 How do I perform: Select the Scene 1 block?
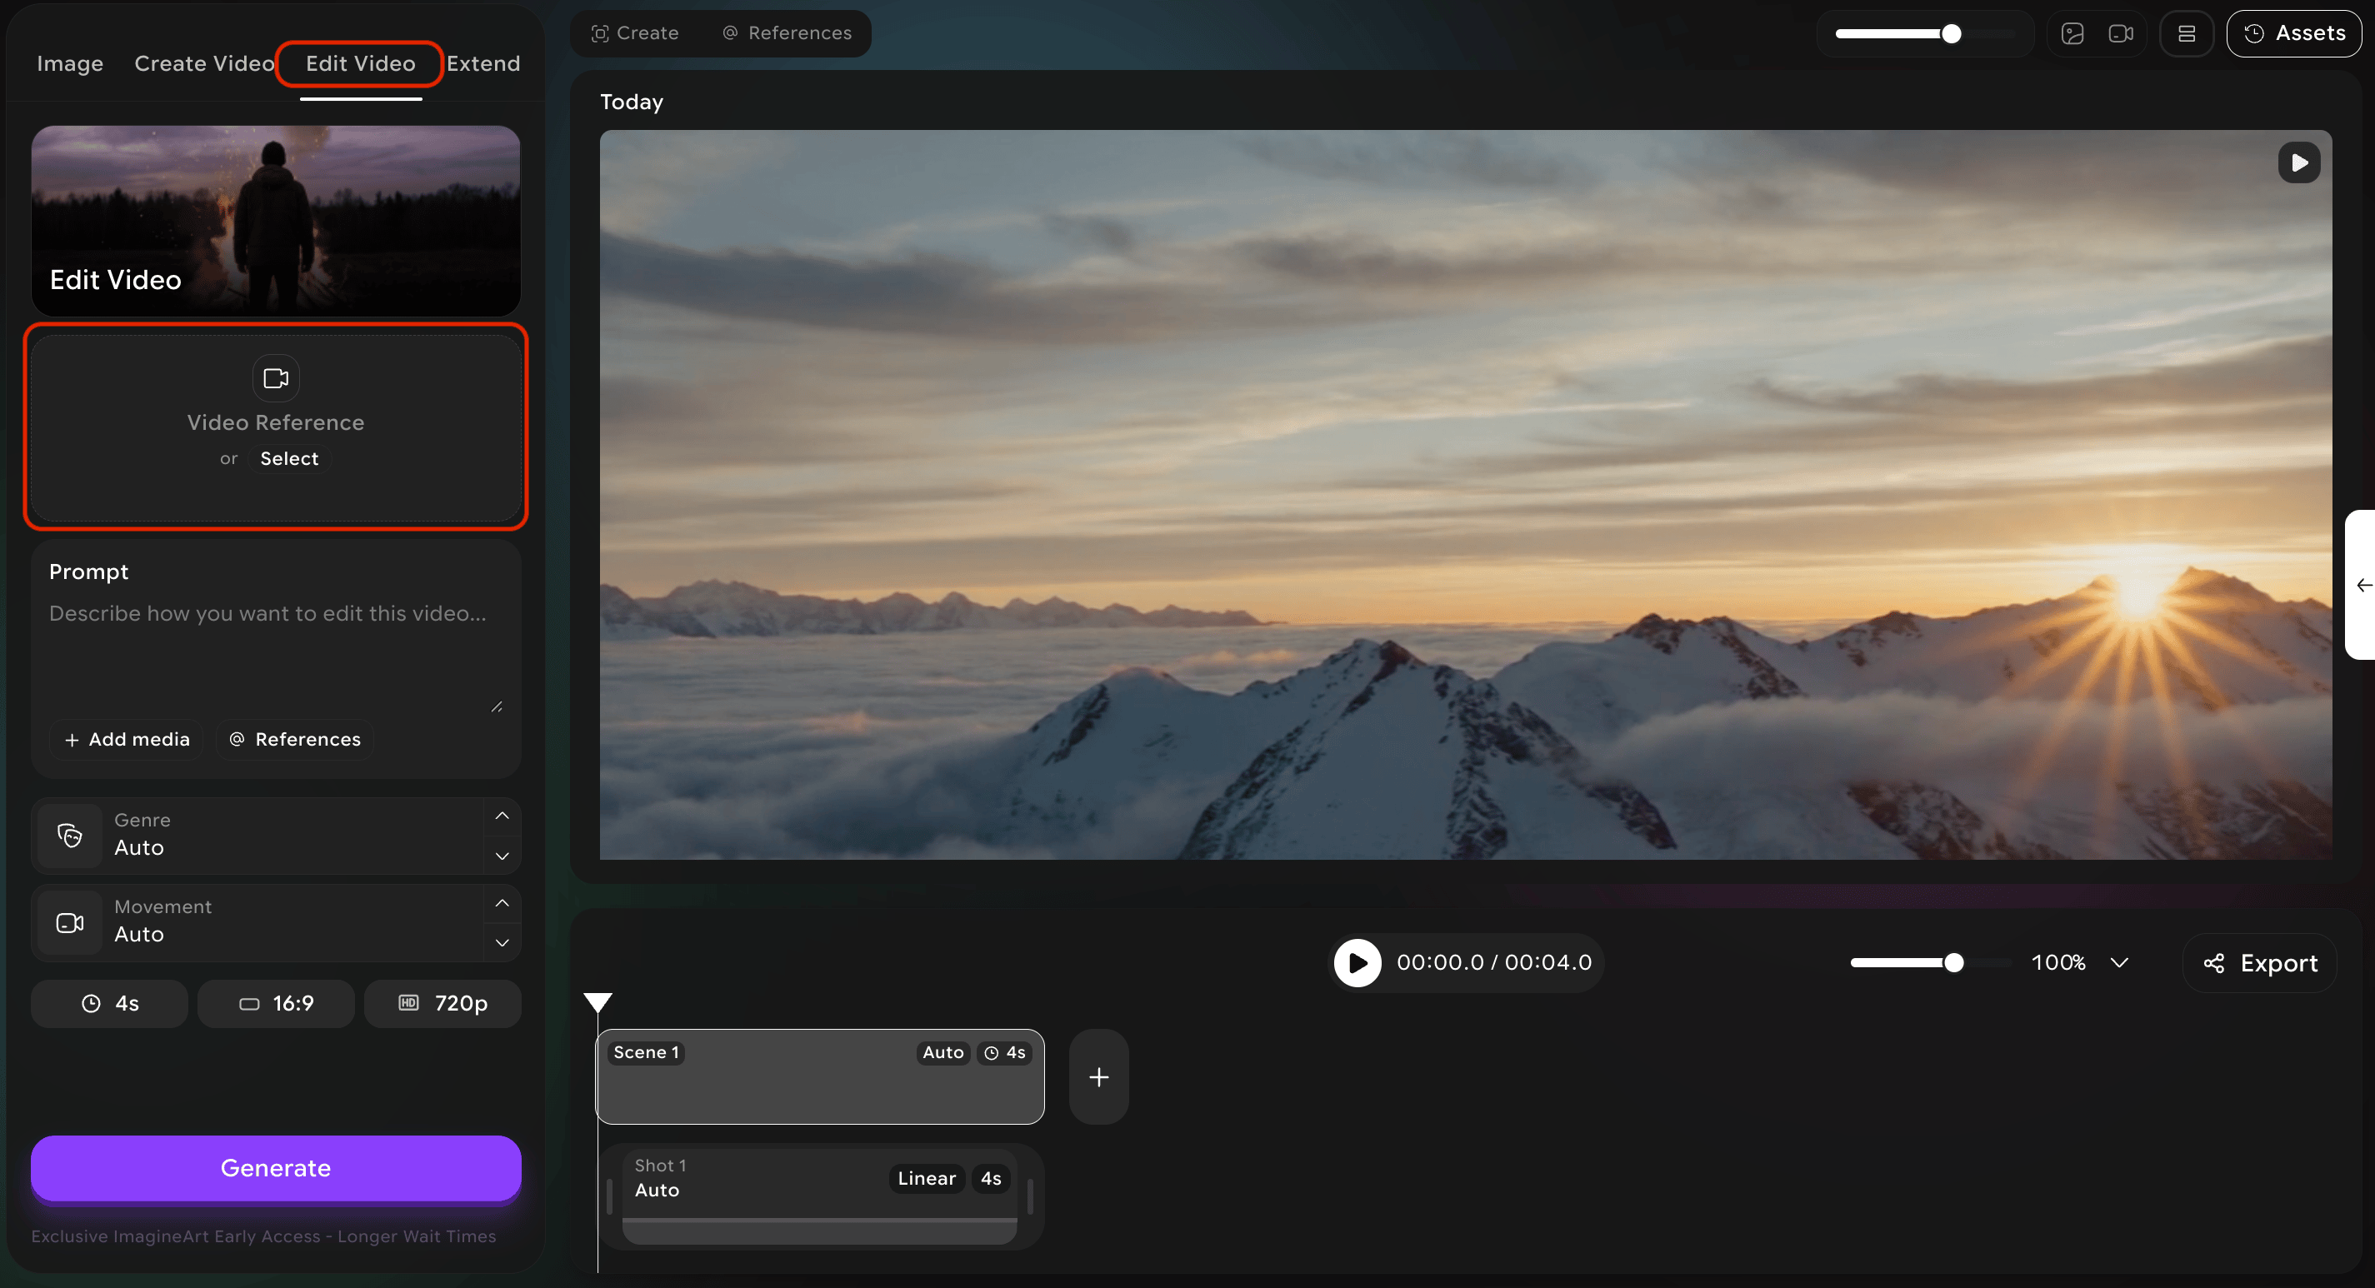click(820, 1077)
